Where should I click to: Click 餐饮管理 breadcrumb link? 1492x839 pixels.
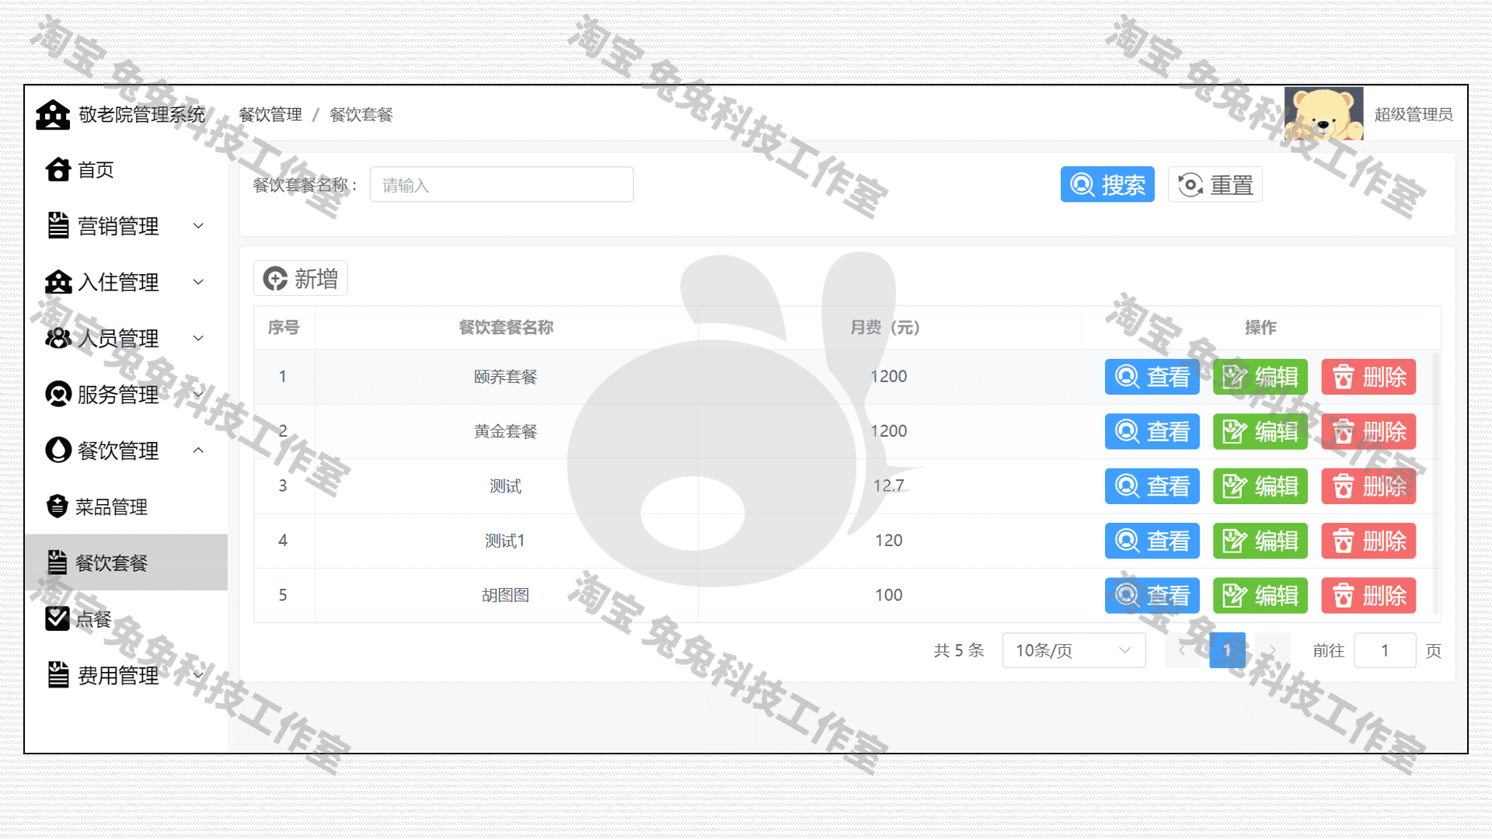[x=270, y=114]
